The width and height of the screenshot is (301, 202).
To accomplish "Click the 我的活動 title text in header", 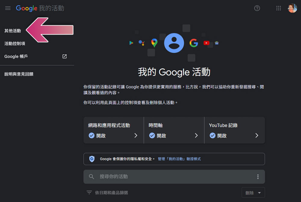I will [52, 8].
